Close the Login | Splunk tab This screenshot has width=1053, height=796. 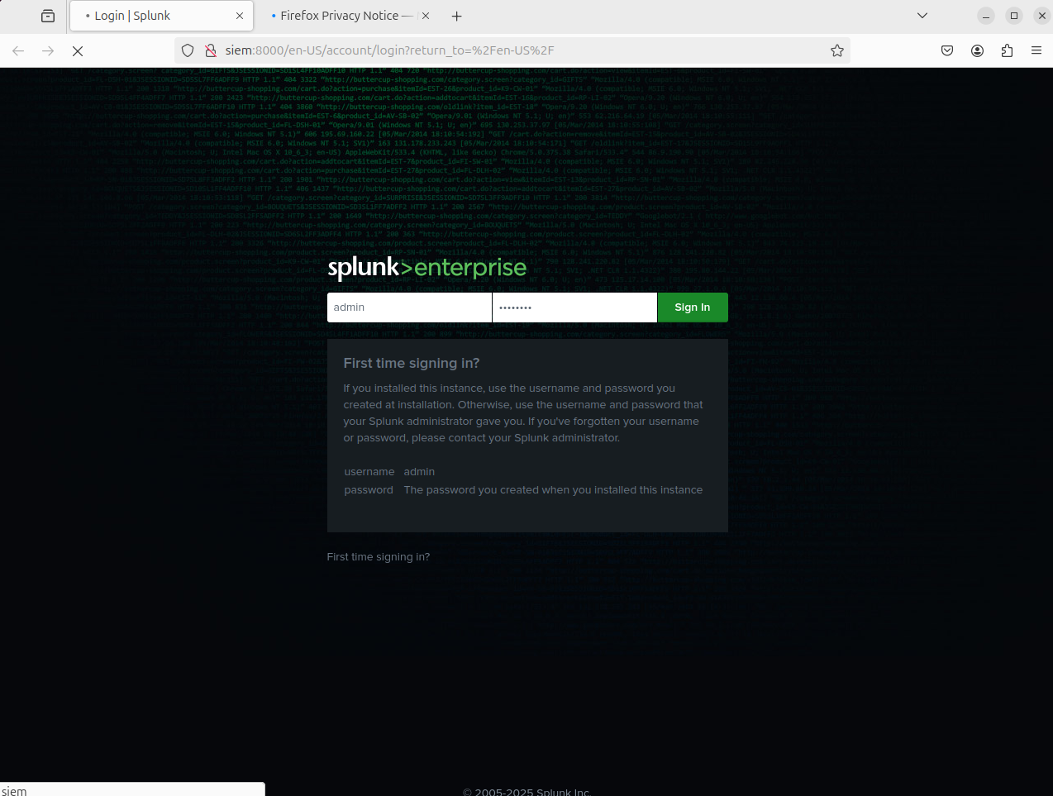point(240,16)
